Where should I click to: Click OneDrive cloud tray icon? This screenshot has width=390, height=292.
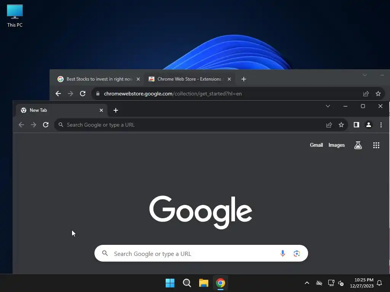[319, 283]
